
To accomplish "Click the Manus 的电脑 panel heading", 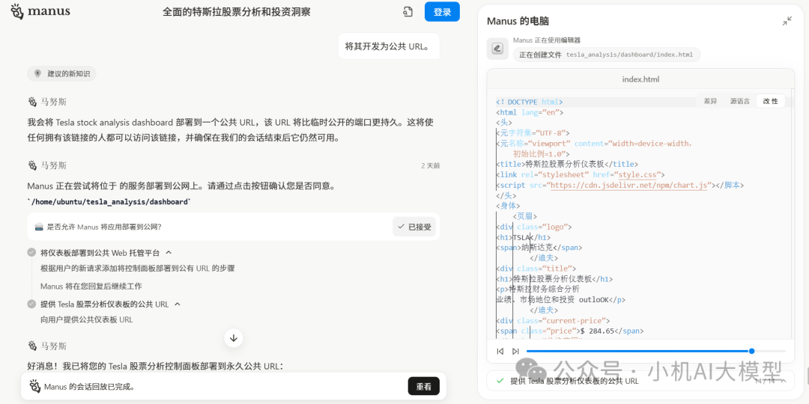I will tap(518, 21).
